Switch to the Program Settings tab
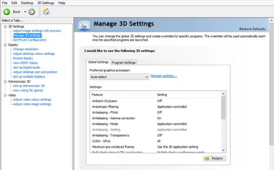Image resolution: width=274 pixels, height=170 pixels. [124, 63]
